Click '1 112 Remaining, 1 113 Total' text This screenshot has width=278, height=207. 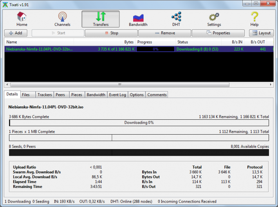pos(244,132)
